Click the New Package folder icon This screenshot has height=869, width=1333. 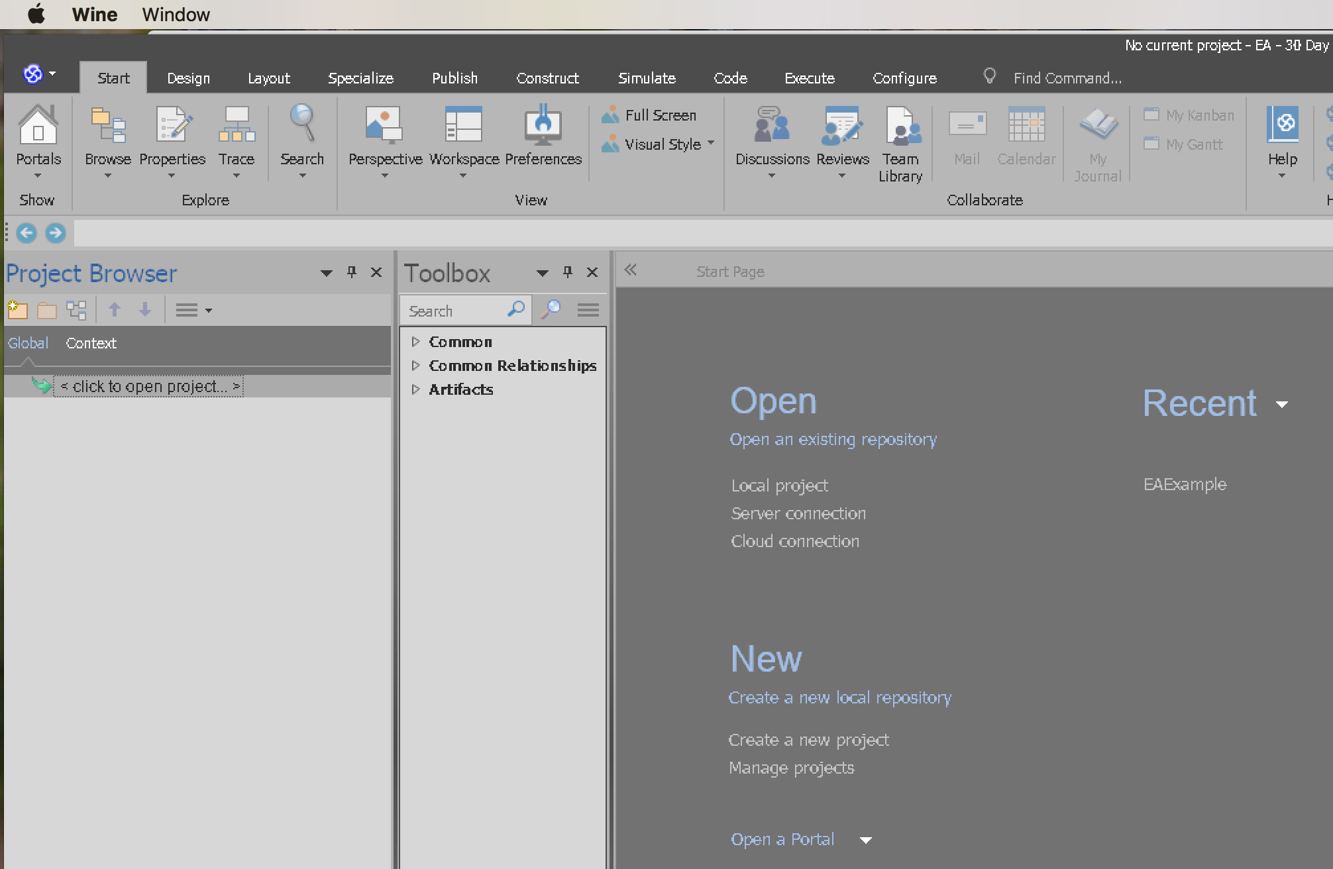point(46,310)
